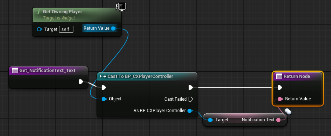Click the Cast Failed label
The width and height of the screenshot is (331, 136).
click(x=175, y=99)
